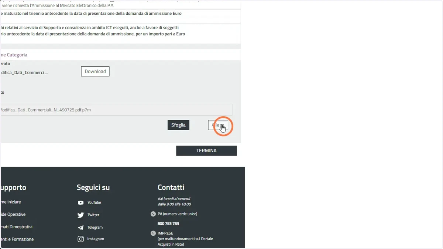Screen dimensions: 443x249
Task: Follow the Twitter text link
Action: (93, 215)
